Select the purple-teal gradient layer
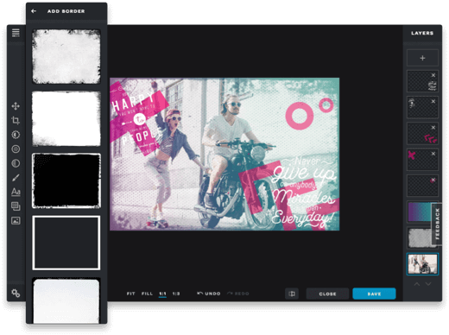This screenshot has width=449, height=335. (420, 212)
